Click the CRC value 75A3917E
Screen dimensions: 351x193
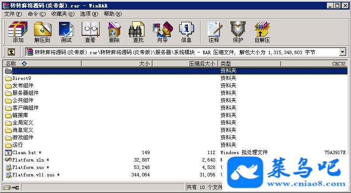(335, 152)
